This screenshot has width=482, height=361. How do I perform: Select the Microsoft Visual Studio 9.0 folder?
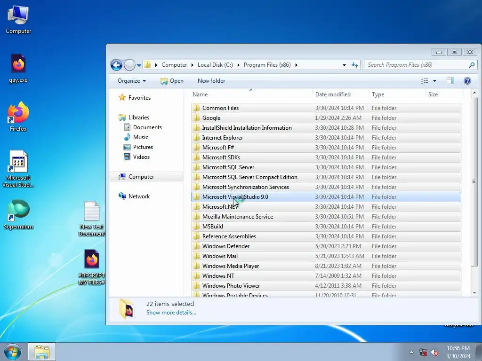click(326, 197)
